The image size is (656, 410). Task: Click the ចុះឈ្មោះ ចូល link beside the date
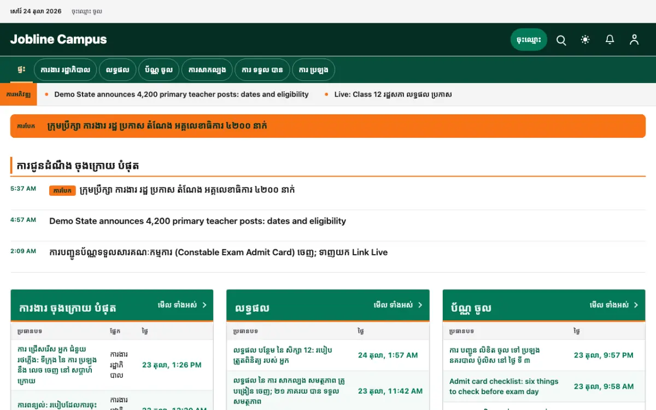86,11
